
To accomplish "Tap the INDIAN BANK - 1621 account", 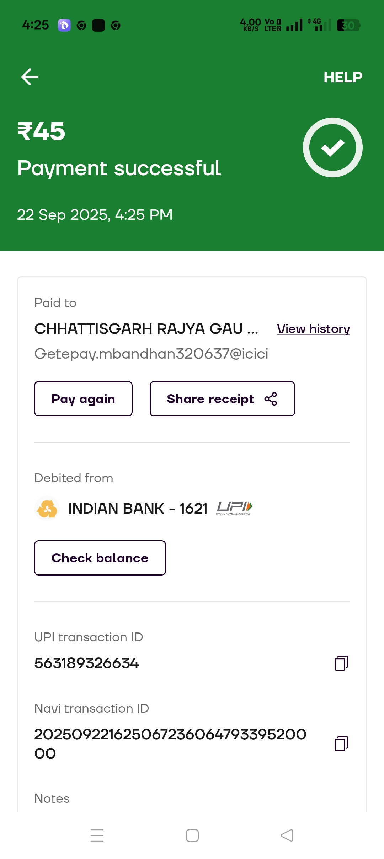I will tap(138, 509).
